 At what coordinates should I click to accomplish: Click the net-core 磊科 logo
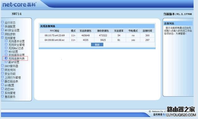click(x=19, y=5)
